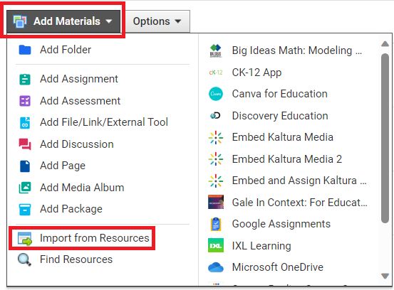This screenshot has height=290, width=394.
Task: Click the scroll down arrow in apps list
Action: point(385,276)
